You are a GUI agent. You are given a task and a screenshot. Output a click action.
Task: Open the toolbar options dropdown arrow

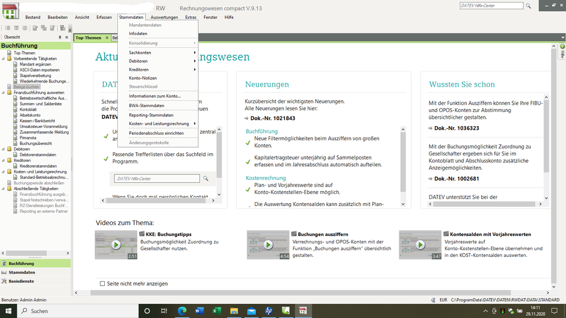tap(70, 29)
